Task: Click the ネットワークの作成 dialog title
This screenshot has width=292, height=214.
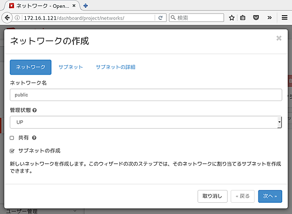Action: click(50, 41)
